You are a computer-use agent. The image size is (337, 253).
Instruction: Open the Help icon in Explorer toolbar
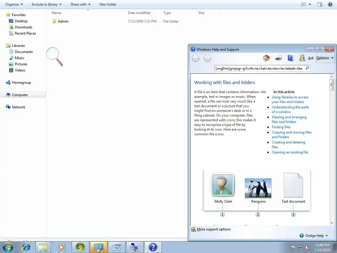[x=330, y=4]
